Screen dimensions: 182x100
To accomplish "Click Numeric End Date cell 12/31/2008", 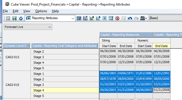I will [x=161, y=62].
